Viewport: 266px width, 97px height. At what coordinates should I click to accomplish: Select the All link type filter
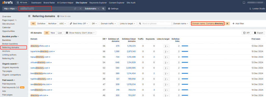(33, 24)
